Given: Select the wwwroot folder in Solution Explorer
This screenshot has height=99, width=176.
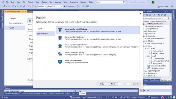Looking at the screenshot, I should pos(152,34).
